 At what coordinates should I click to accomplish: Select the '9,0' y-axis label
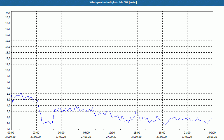tap(8, 76)
